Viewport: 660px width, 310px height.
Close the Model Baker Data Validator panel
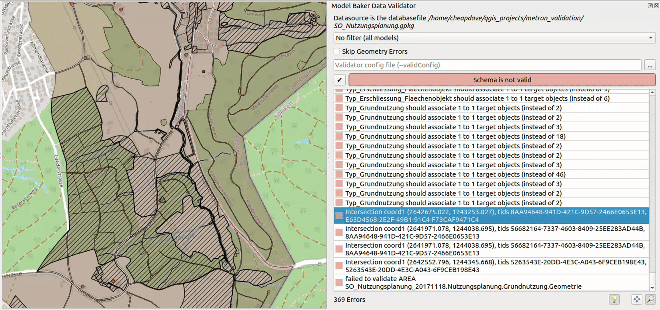pyautogui.click(x=656, y=6)
